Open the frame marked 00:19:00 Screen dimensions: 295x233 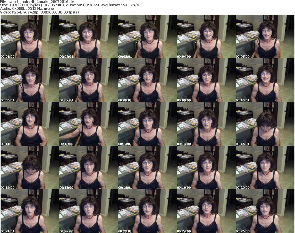(x=206, y=167)
